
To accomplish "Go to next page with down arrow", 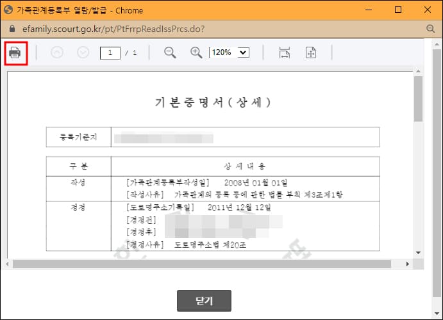I will [83, 52].
